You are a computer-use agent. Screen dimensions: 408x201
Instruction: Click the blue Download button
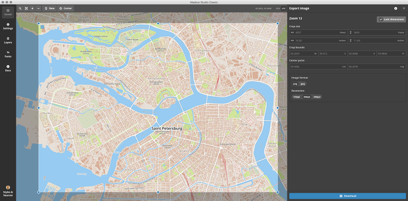pos(348,196)
